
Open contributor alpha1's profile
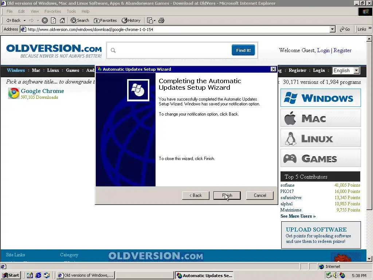click(286, 203)
